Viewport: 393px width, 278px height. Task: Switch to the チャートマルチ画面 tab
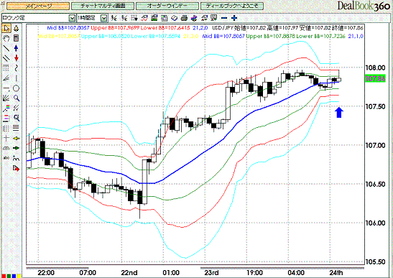point(103,6)
